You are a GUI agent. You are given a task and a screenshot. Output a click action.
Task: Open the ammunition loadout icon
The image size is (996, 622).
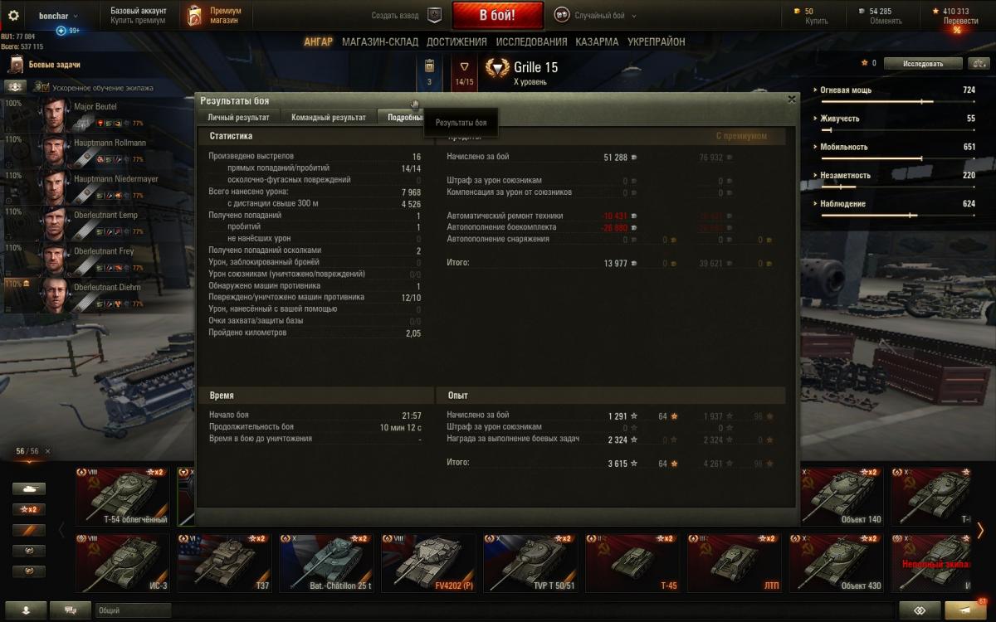point(429,67)
